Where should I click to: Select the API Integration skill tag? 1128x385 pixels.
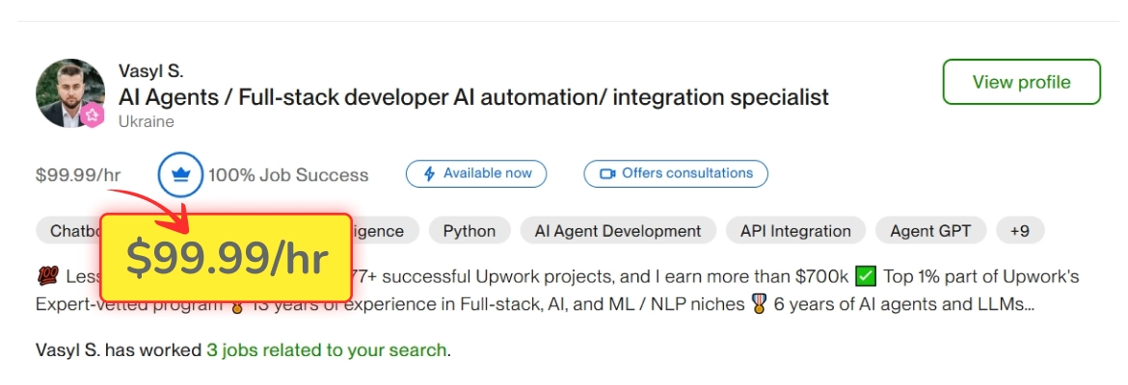795,231
